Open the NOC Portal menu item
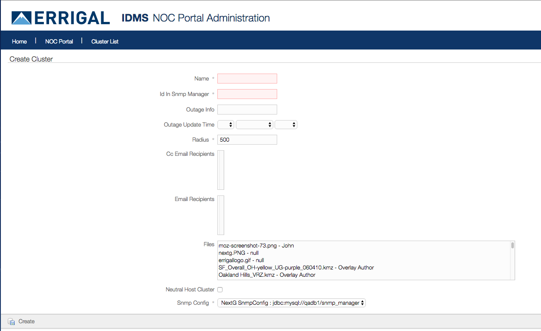This screenshot has height=331, width=541. pyautogui.click(x=59, y=41)
